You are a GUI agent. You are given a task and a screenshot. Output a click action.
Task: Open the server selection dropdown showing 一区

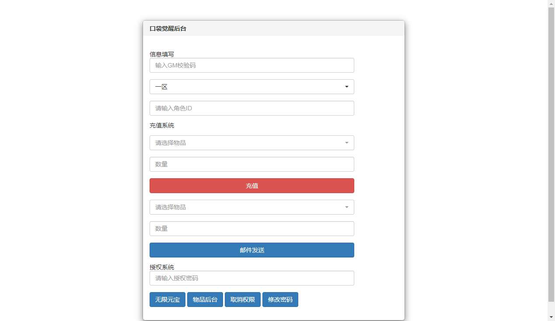coord(252,87)
